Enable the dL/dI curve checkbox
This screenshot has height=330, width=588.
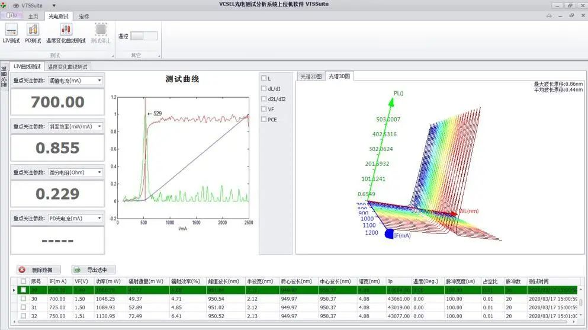pyautogui.click(x=264, y=89)
